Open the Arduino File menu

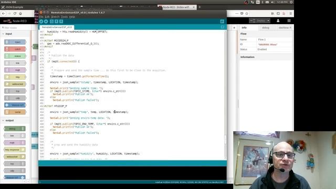41,17
